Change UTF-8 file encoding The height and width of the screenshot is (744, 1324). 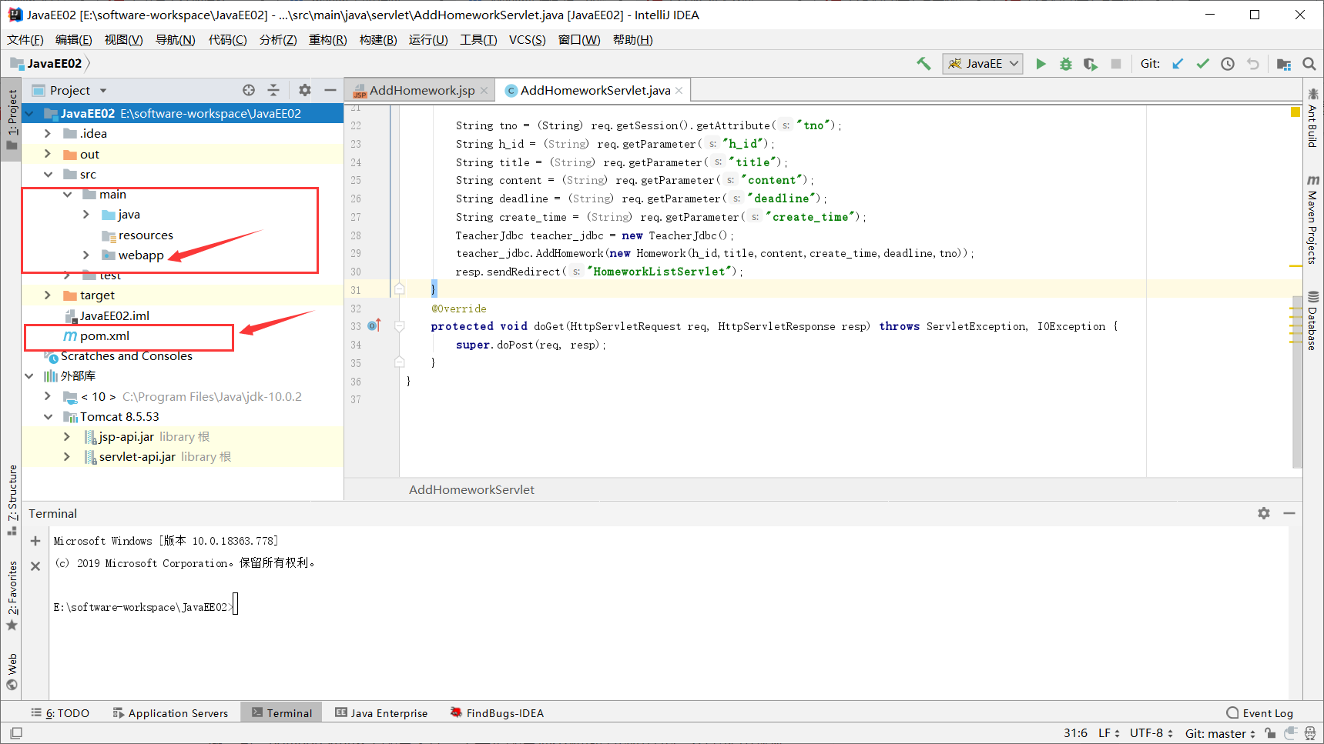1151,733
